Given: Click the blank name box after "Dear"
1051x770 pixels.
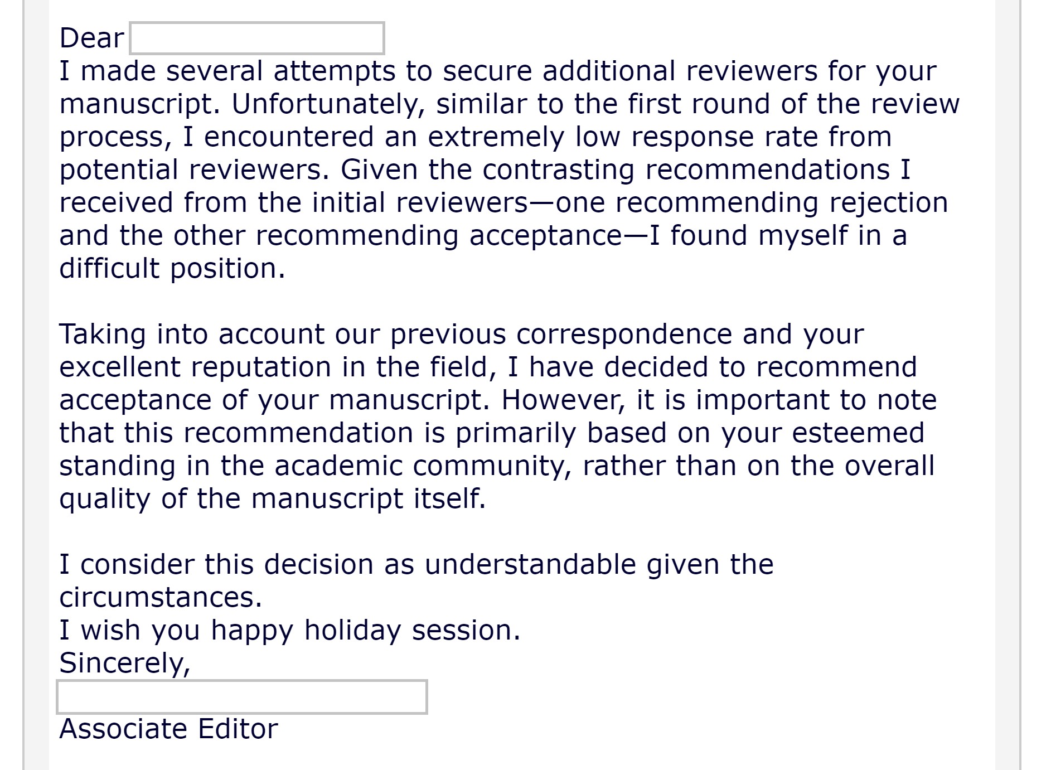Looking at the screenshot, I should click(256, 38).
